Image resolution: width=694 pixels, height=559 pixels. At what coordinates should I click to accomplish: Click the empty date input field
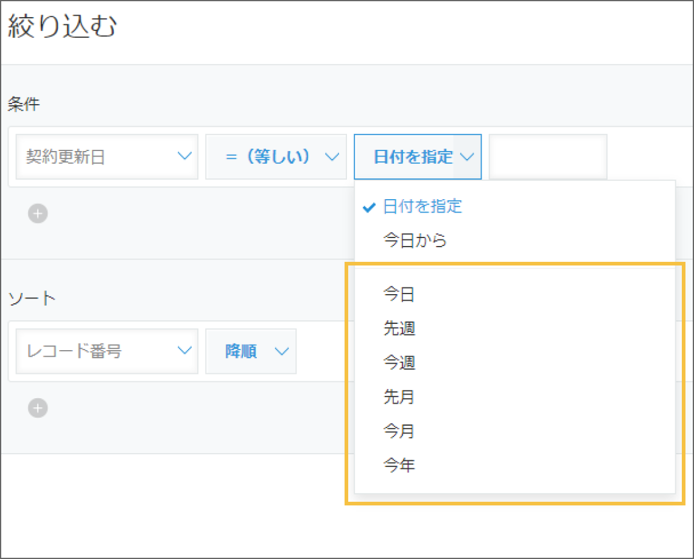click(x=547, y=156)
